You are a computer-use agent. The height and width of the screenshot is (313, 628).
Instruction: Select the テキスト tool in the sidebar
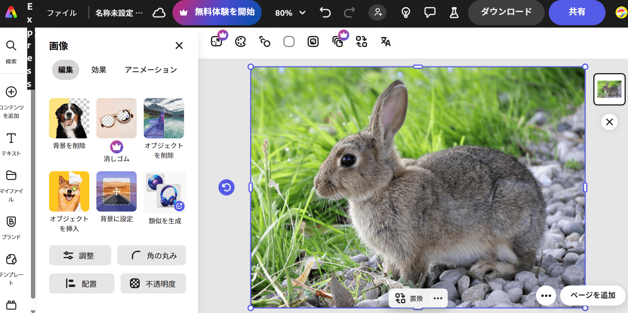click(x=11, y=144)
